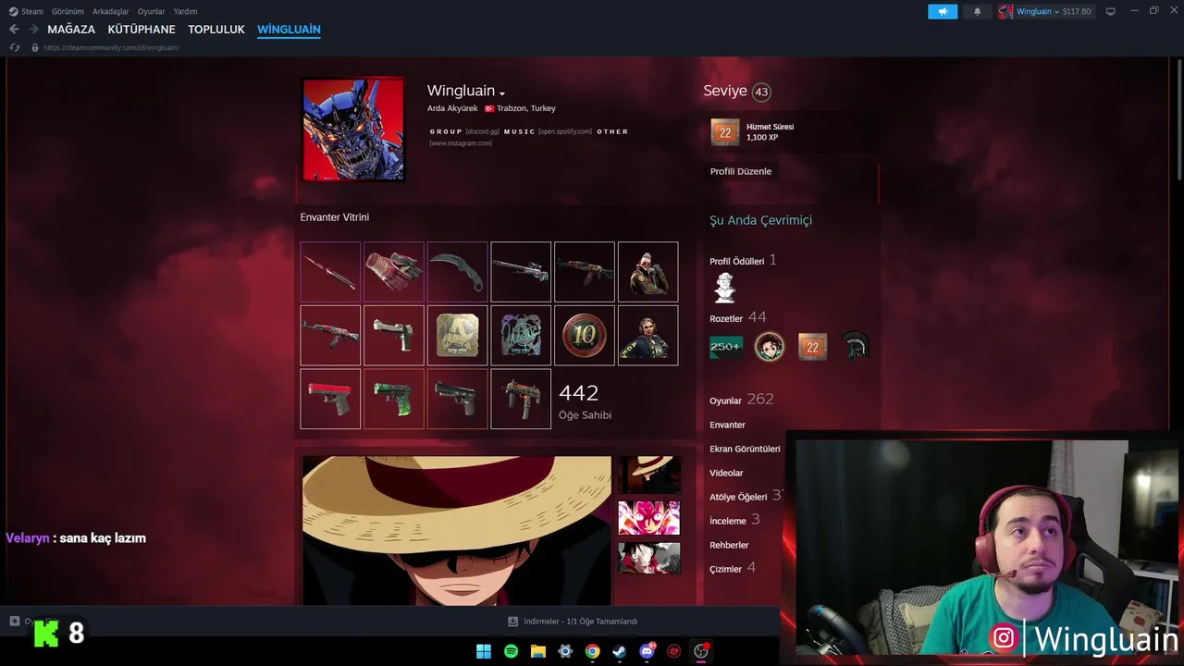Click the 442 Öğe Sahibi count
Screen dimensions: 1184x666
click(585, 401)
